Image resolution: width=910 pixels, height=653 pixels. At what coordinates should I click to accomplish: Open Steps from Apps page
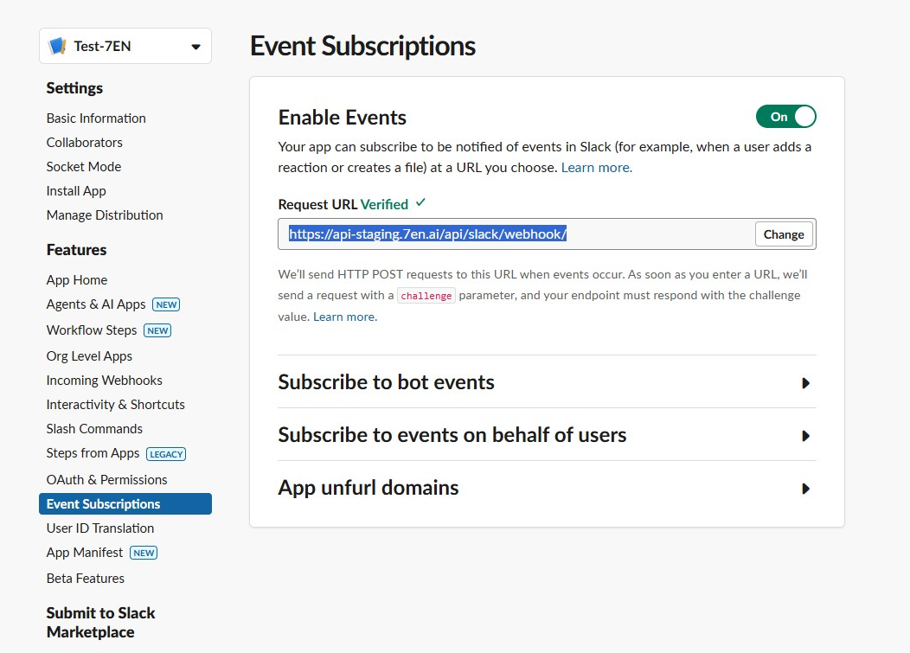[93, 453]
